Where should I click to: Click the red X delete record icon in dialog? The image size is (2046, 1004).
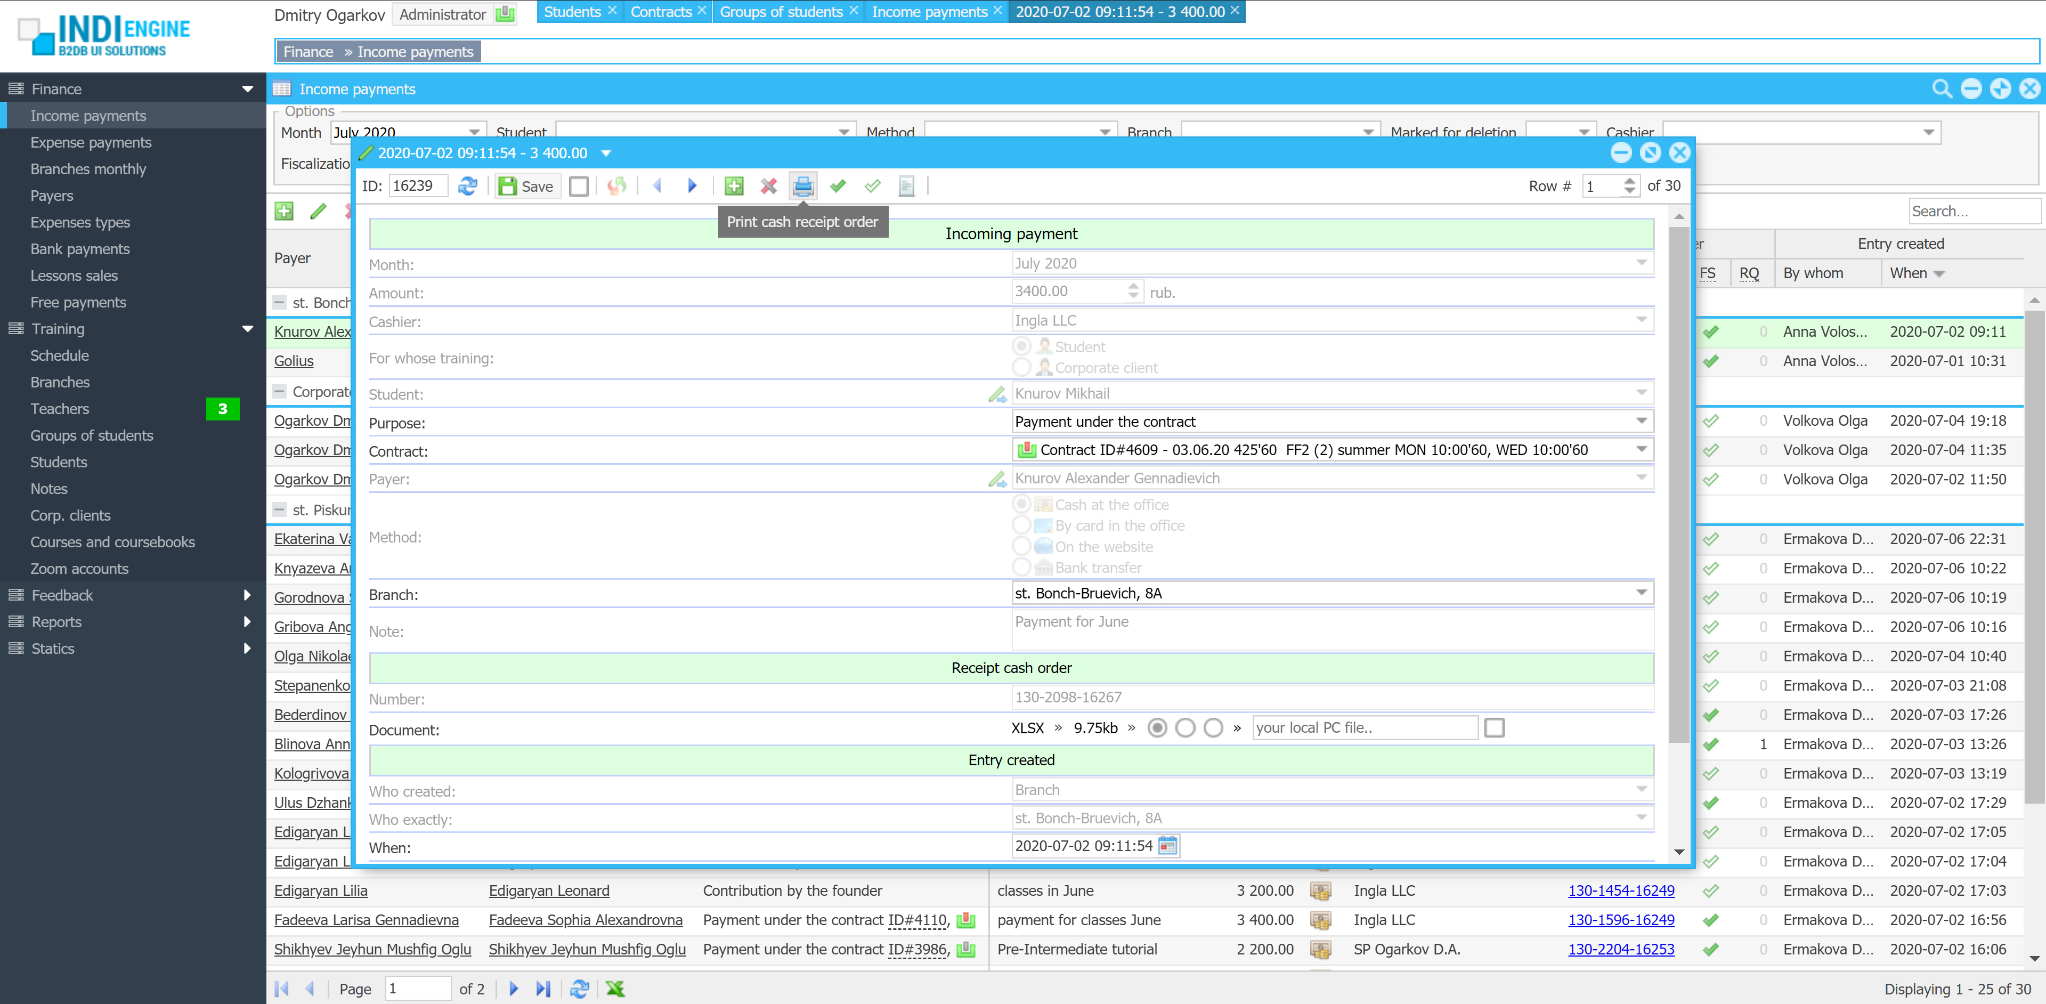tap(768, 186)
